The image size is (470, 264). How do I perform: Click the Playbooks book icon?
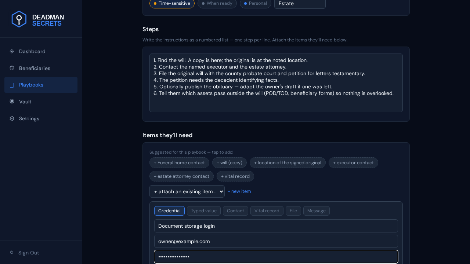click(x=12, y=85)
